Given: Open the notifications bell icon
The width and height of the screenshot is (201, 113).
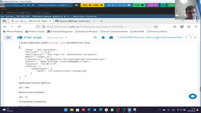Looking at the screenshot, I should click(x=103, y=37).
